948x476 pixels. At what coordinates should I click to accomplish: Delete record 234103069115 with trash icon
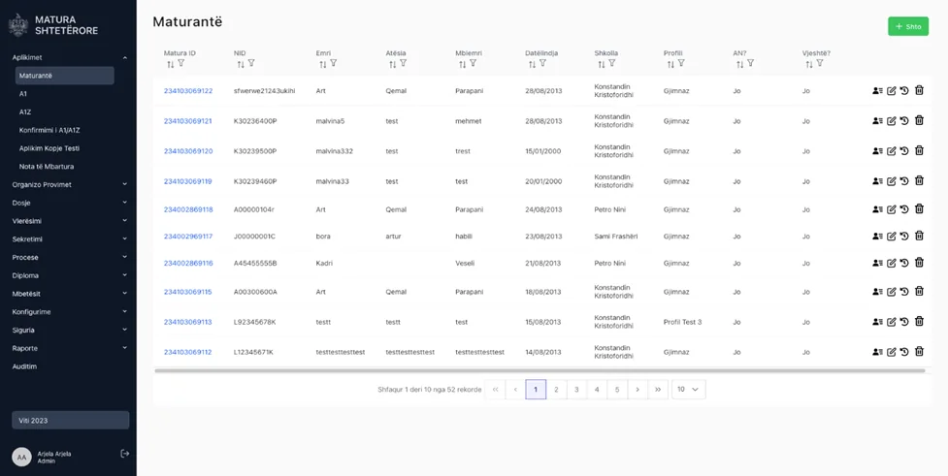(x=919, y=292)
